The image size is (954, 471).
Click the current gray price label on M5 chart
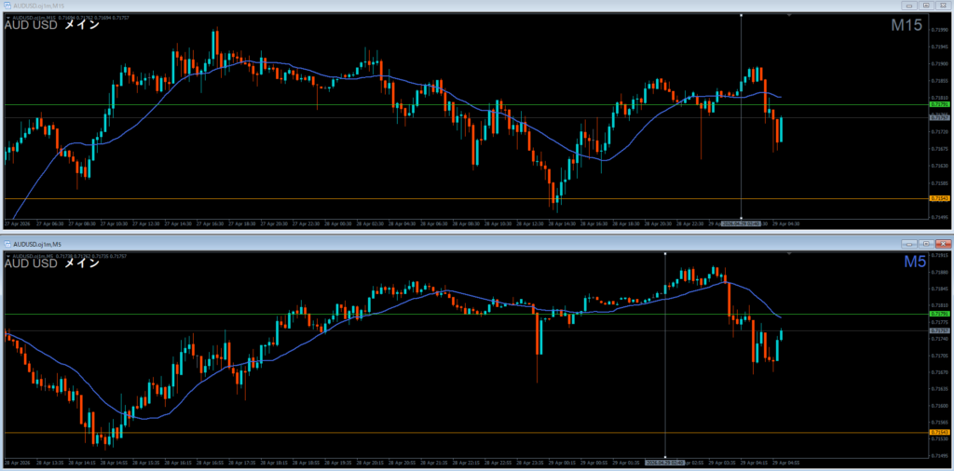pos(939,330)
